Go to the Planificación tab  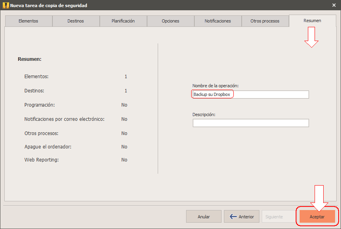coord(123,21)
